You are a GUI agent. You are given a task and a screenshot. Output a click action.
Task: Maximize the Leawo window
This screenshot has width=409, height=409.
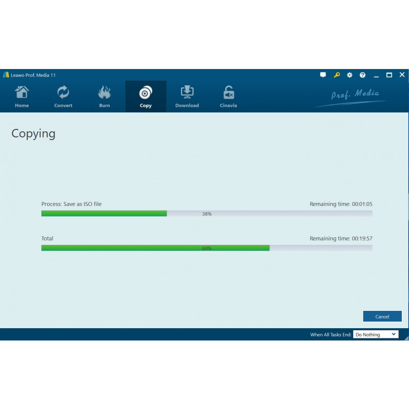pyautogui.click(x=389, y=75)
